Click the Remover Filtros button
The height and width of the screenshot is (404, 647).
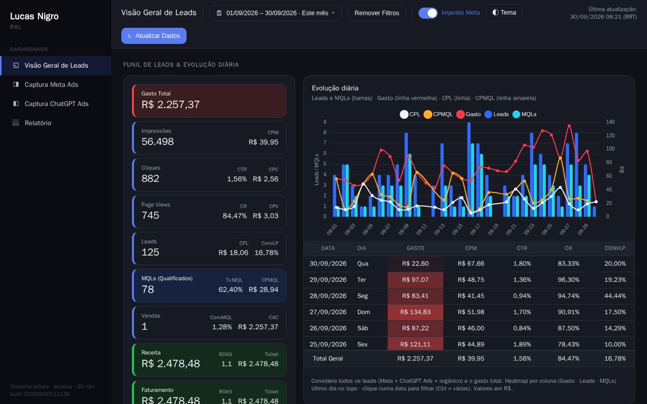point(377,13)
